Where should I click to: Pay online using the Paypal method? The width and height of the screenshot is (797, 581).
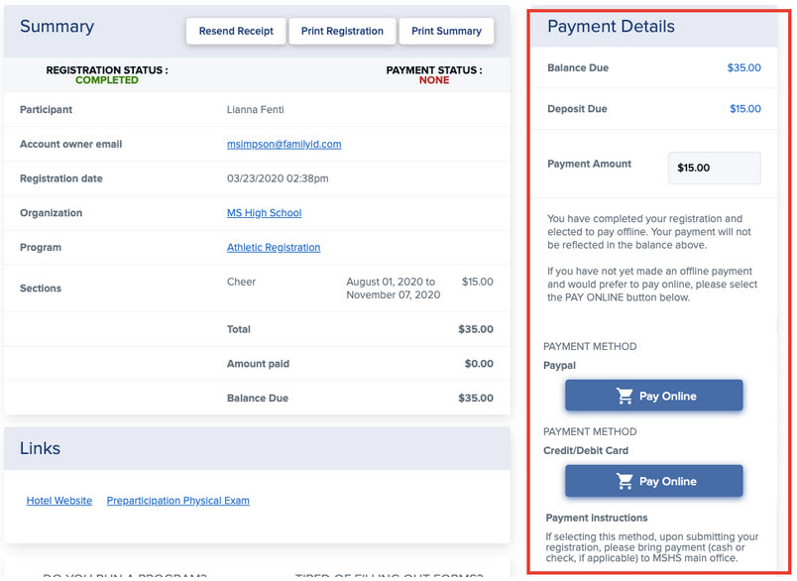click(653, 396)
